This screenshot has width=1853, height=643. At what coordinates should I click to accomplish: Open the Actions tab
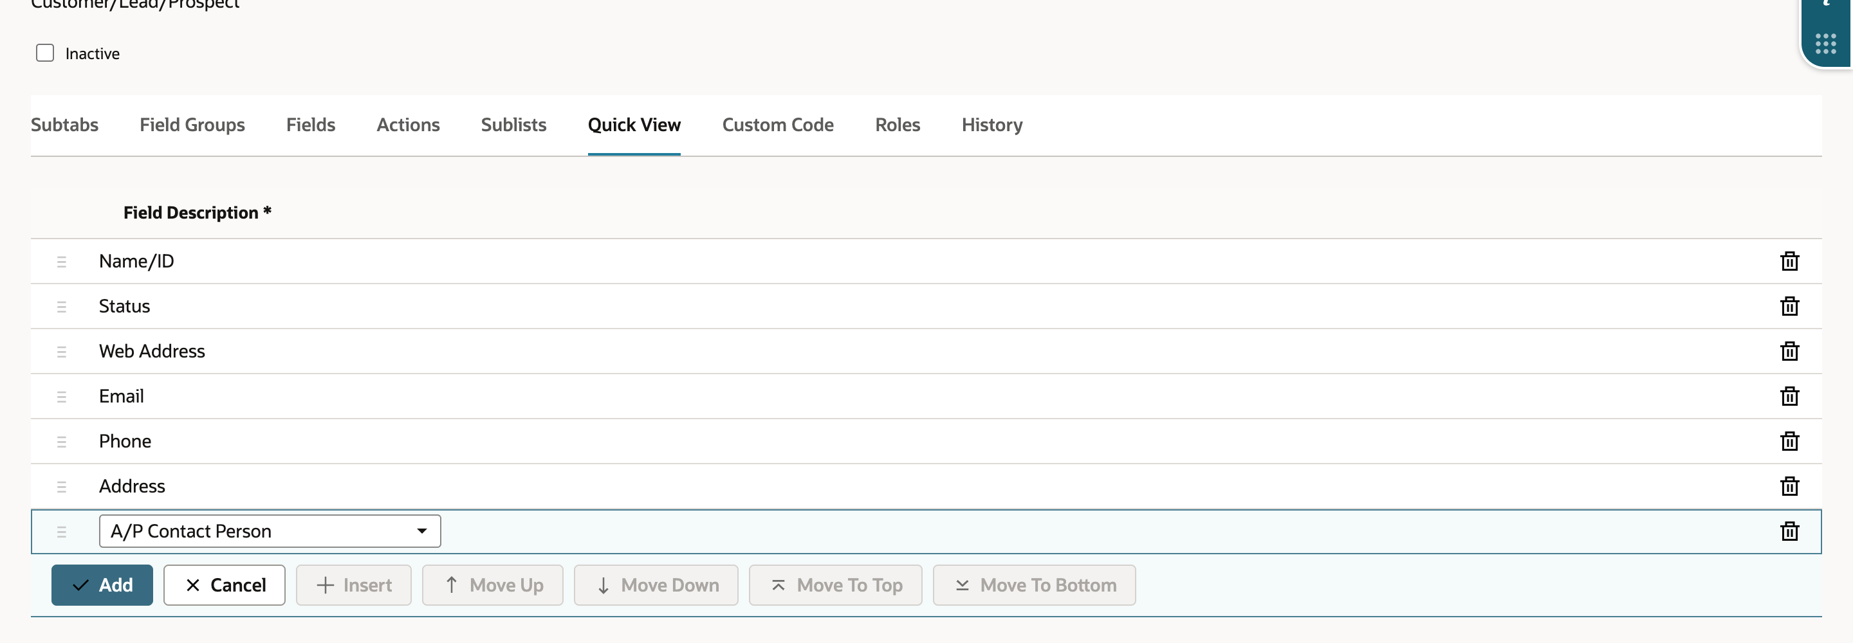(408, 125)
